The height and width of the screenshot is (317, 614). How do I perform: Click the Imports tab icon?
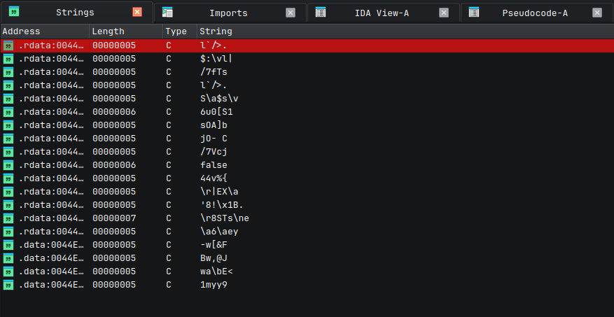tap(167, 12)
